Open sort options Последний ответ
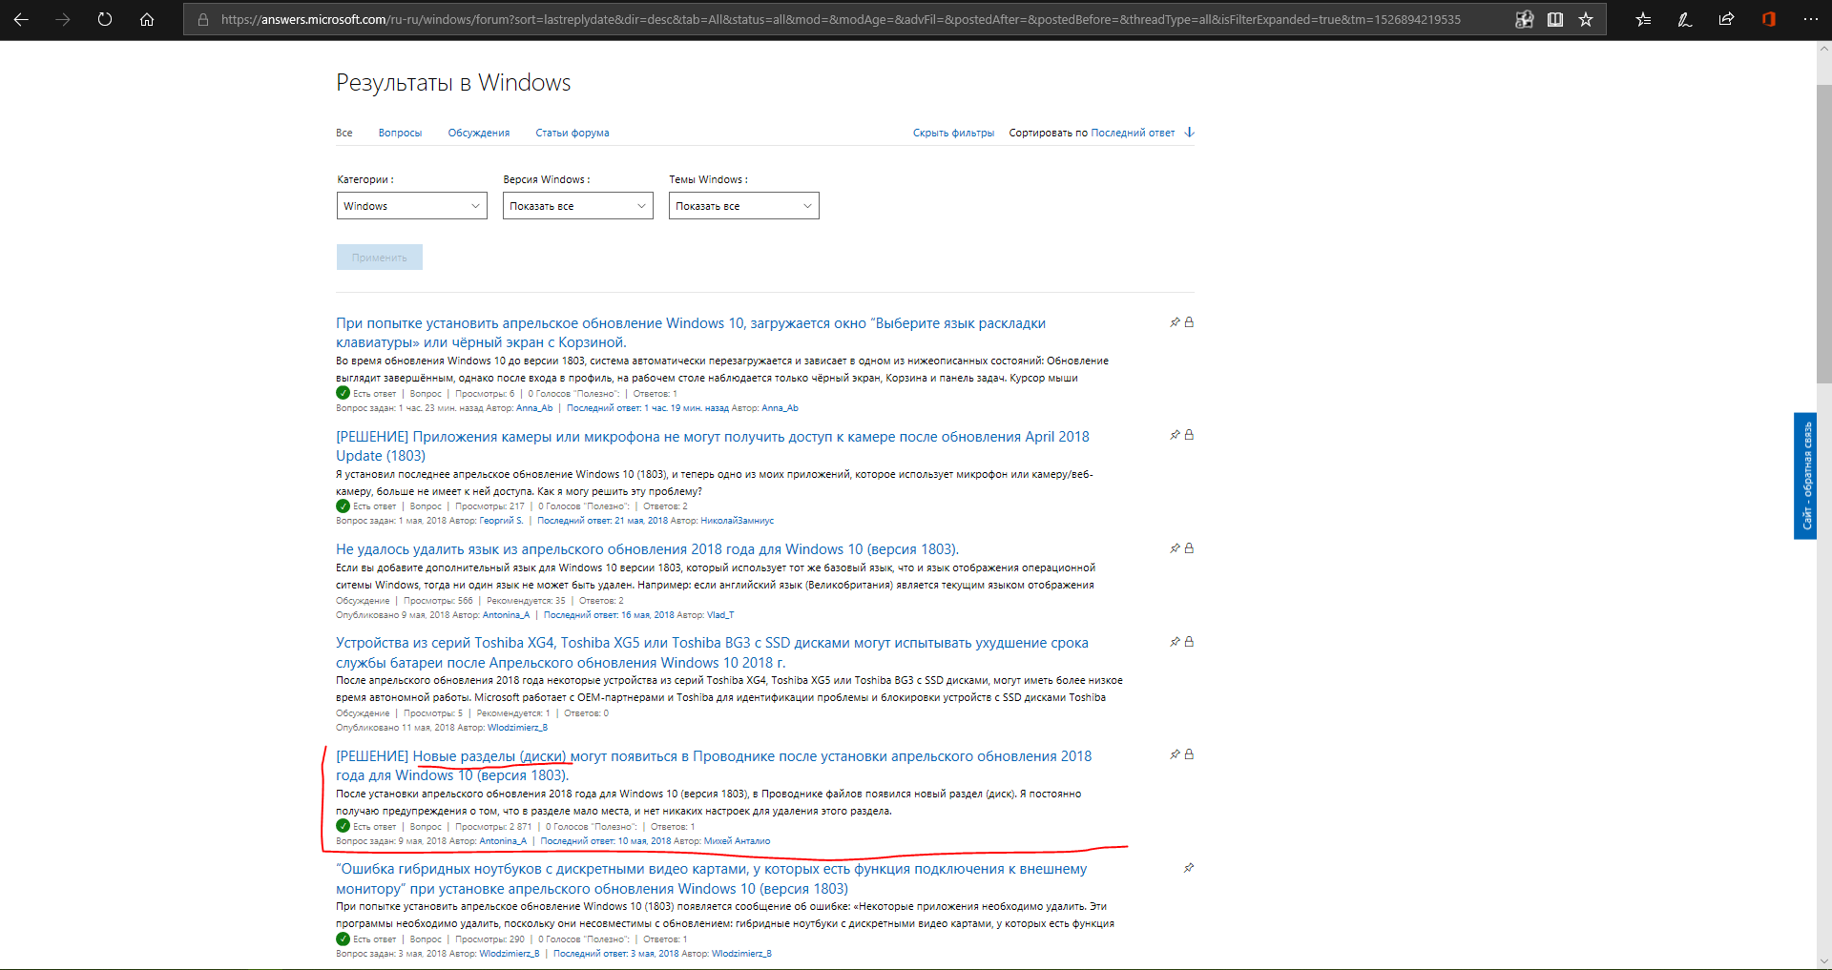The image size is (1832, 970). pos(1133,133)
